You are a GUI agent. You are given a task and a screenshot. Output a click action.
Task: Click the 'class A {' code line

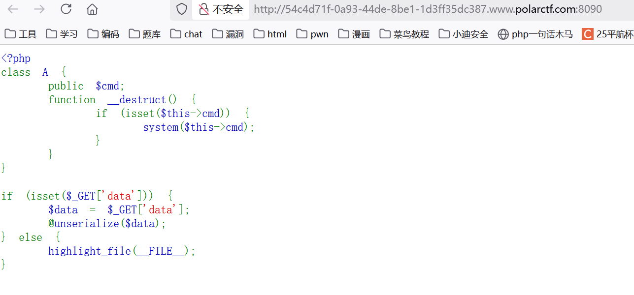coord(33,72)
